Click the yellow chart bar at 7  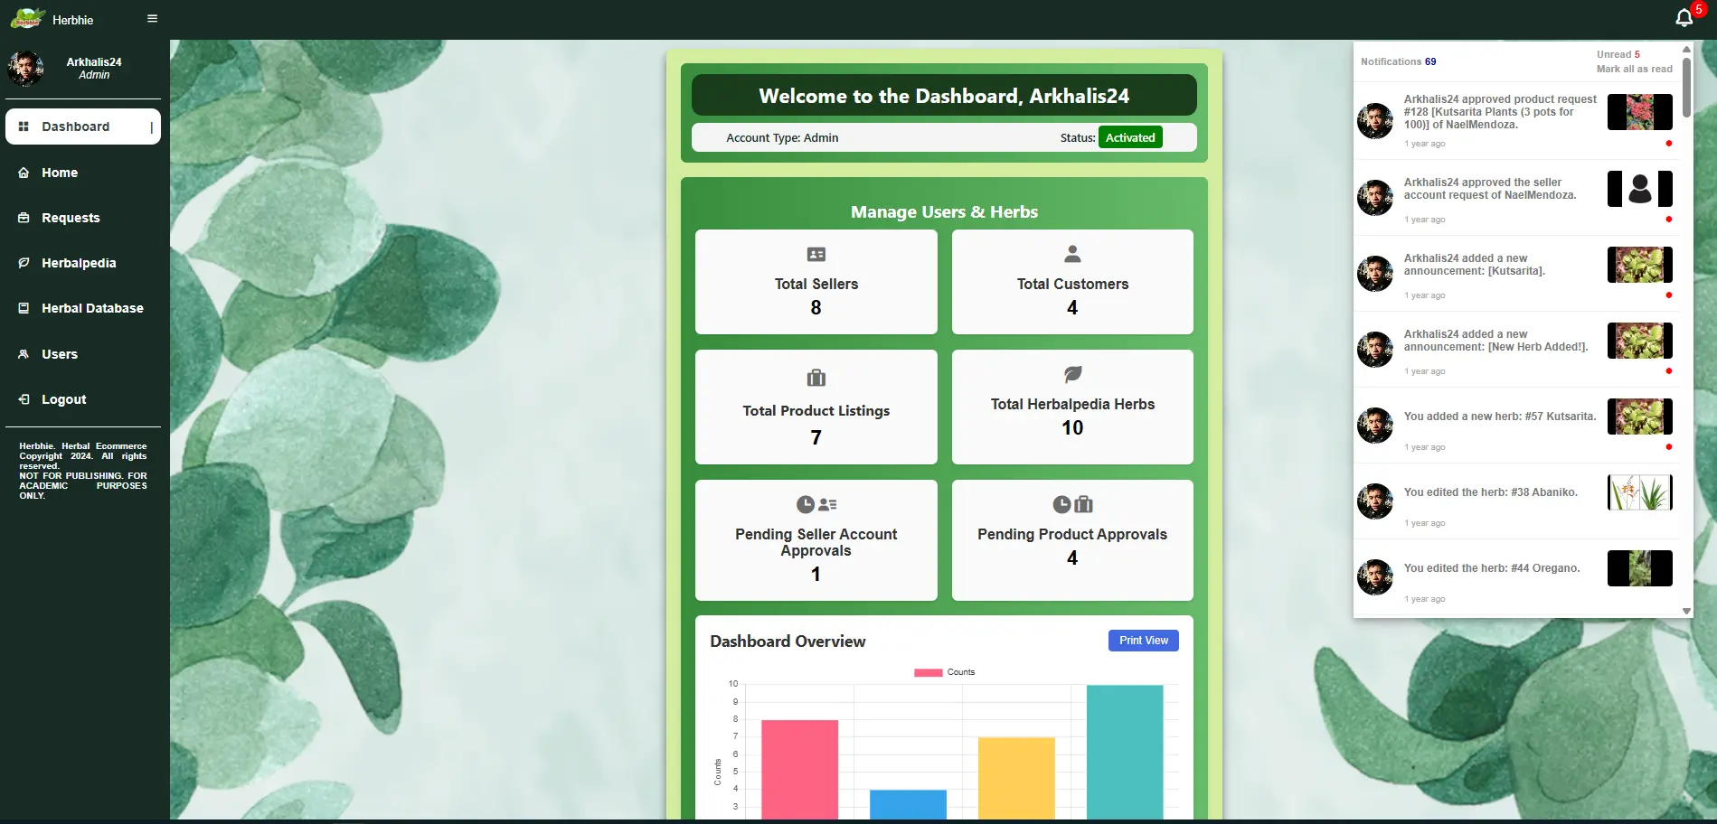click(1016, 778)
